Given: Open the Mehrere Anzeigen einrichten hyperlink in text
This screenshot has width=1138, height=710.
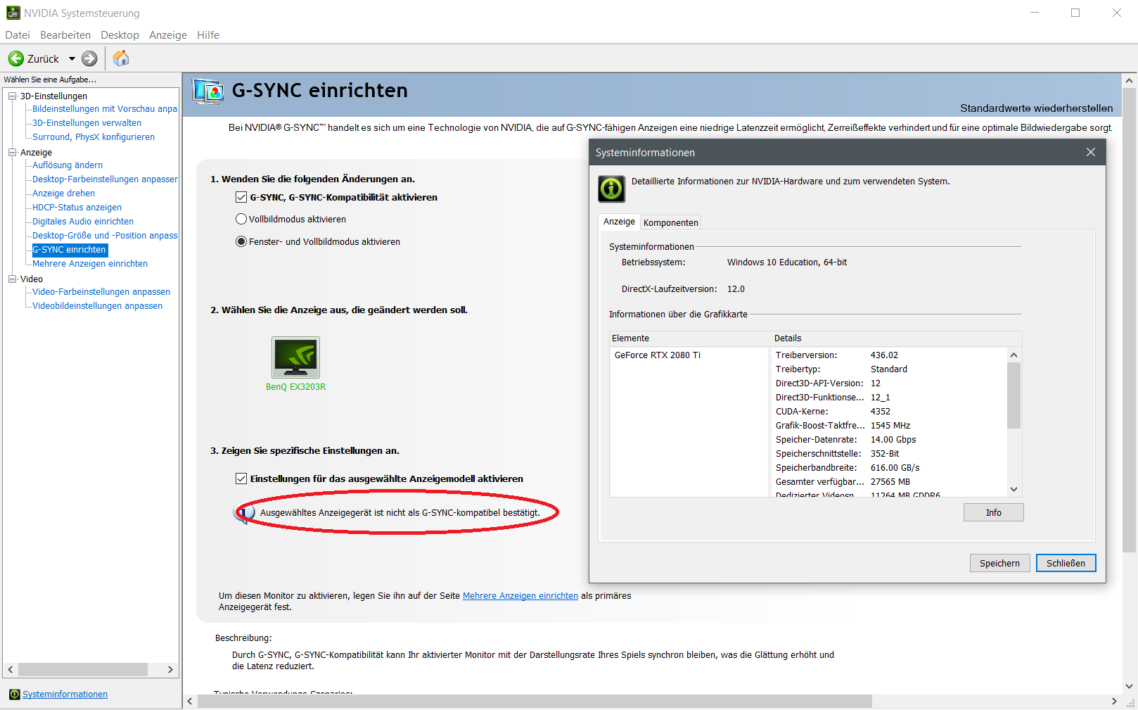Looking at the screenshot, I should point(520,596).
